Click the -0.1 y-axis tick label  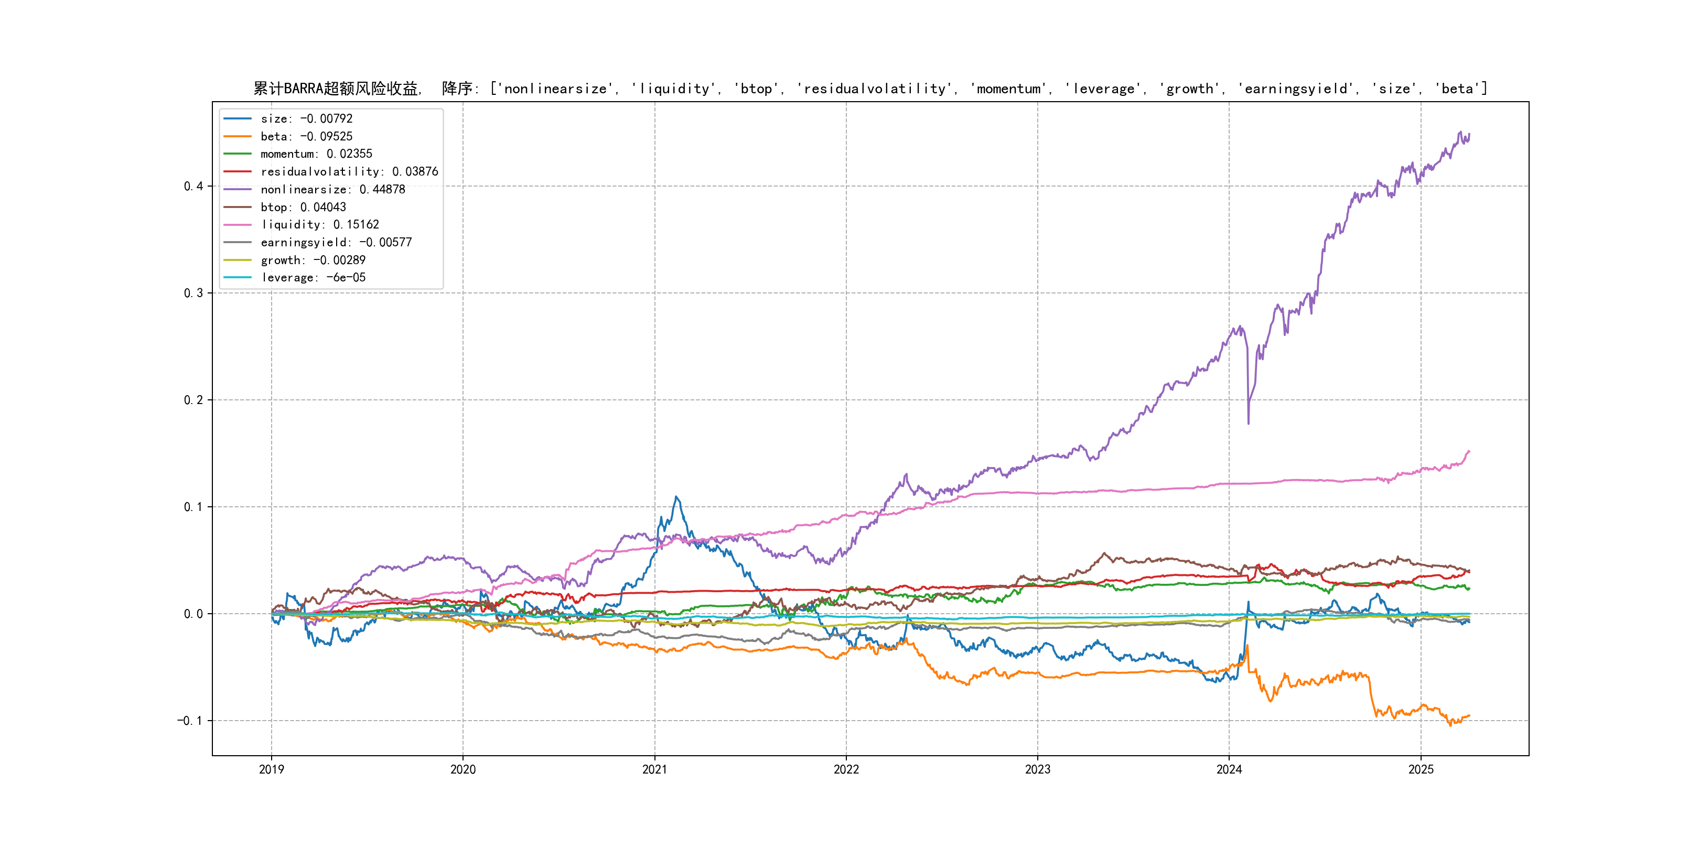(x=190, y=721)
